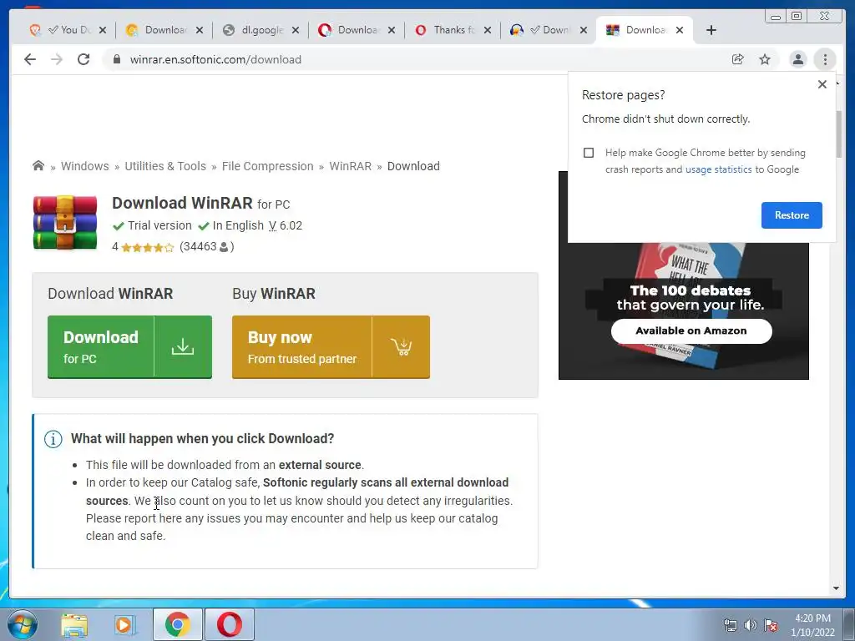Viewport: 855px width, 641px height.
Task: Go back to previous page
Action: (30, 59)
